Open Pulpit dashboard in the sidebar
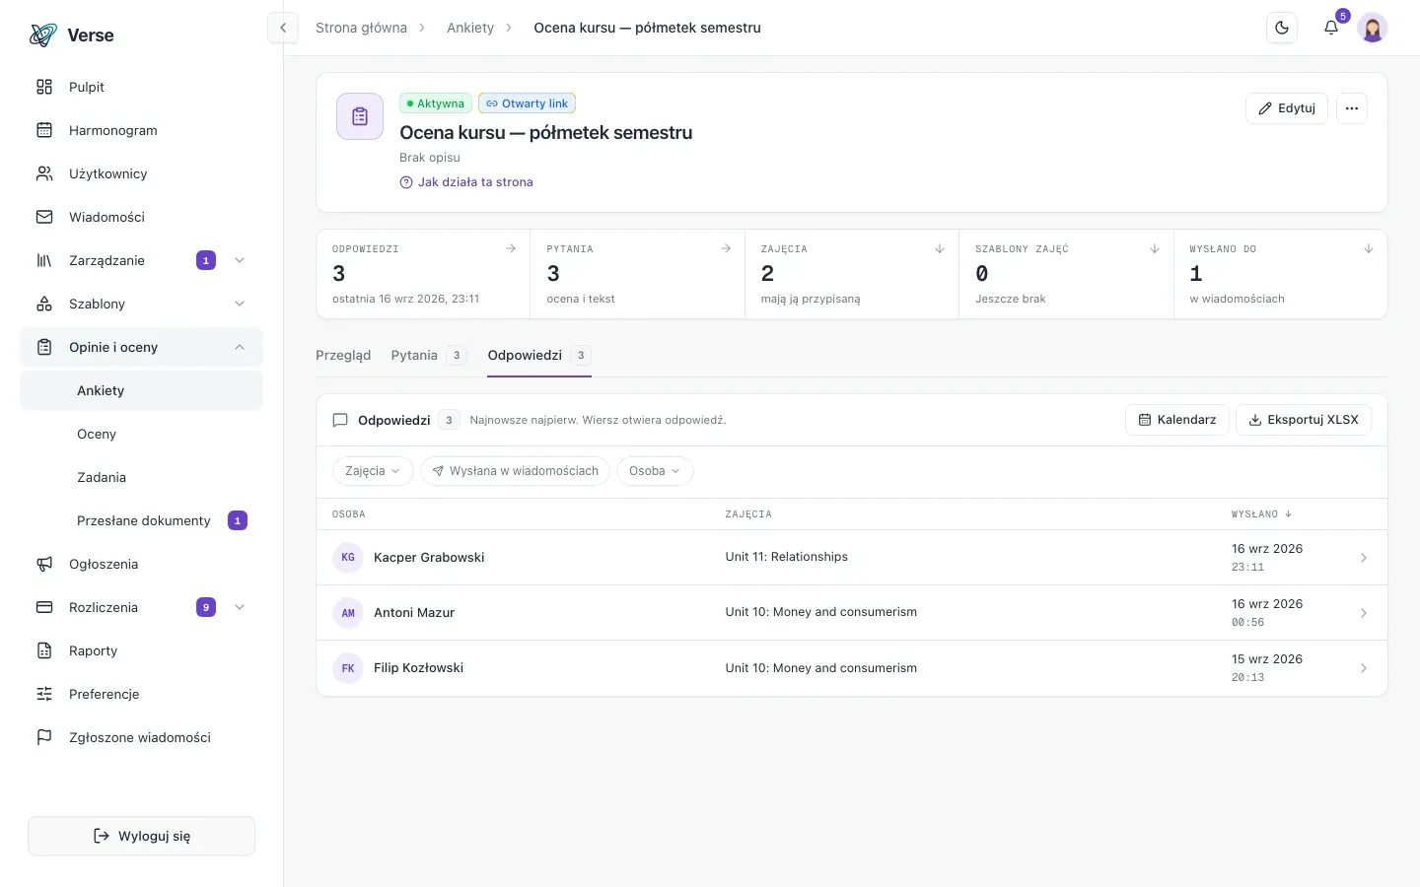1420x887 pixels. 142,87
